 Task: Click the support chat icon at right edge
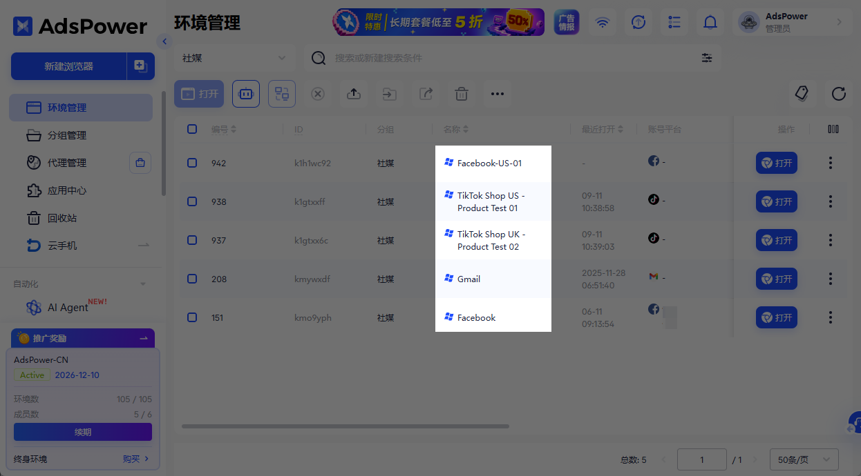pos(854,424)
